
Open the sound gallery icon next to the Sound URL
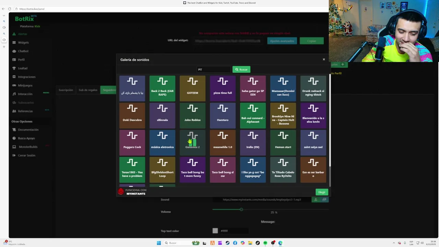pos(324,199)
